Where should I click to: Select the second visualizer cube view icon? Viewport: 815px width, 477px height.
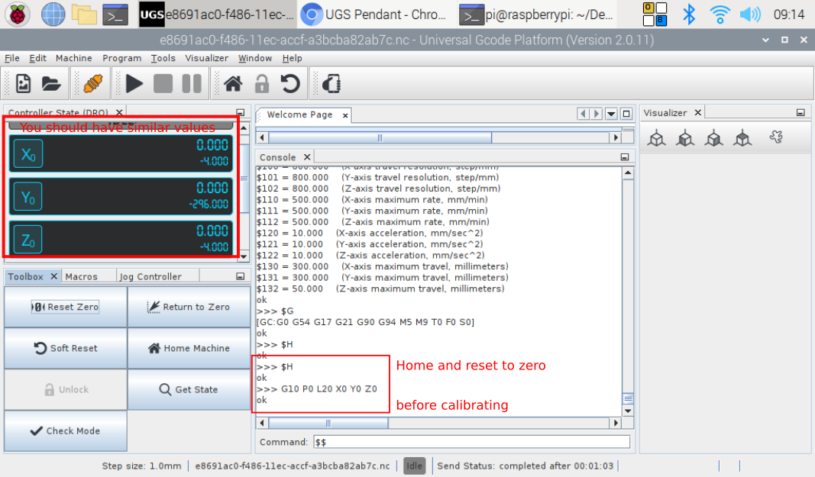click(x=686, y=137)
